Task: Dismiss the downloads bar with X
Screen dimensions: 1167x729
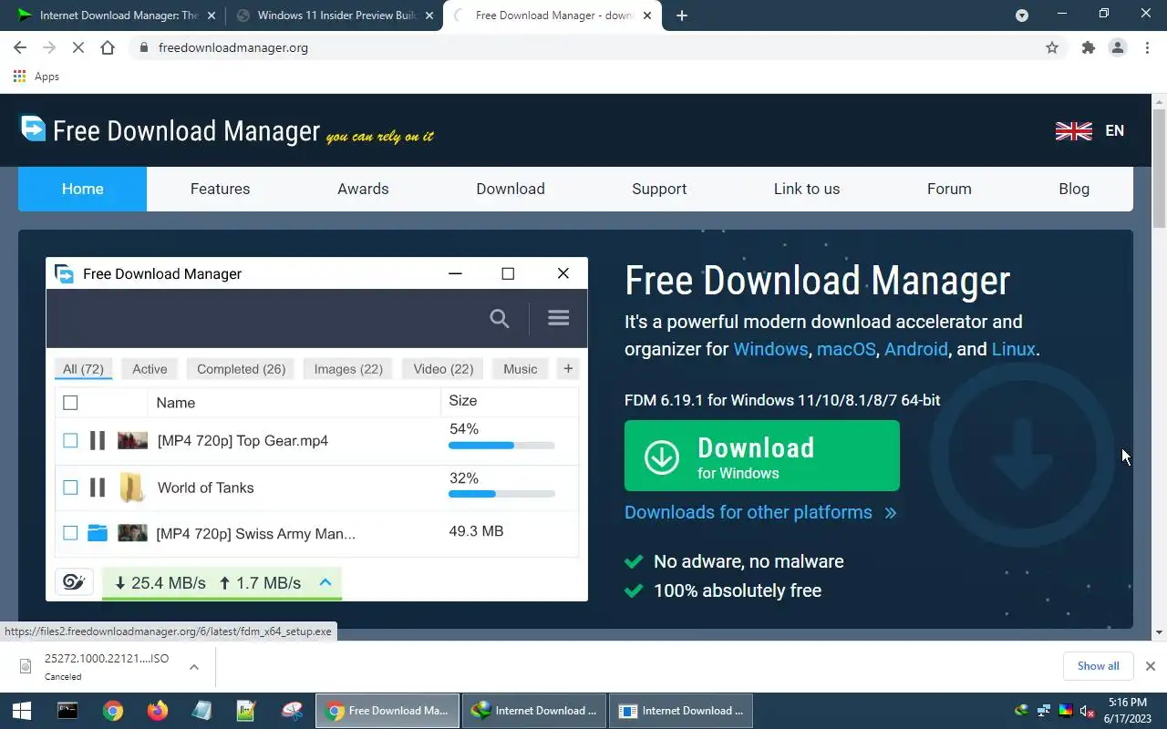Action: pyautogui.click(x=1151, y=666)
